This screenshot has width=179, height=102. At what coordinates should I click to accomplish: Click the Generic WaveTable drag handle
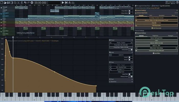tap(175, 13)
